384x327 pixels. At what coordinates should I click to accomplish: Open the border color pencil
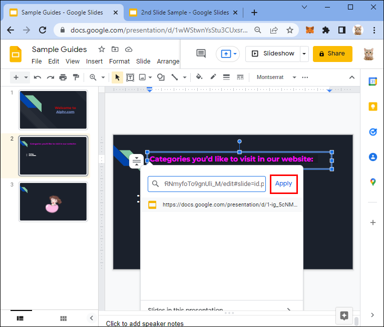pyautogui.click(x=213, y=77)
